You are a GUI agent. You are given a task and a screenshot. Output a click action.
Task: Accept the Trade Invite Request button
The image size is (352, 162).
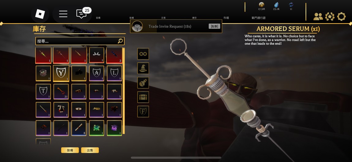[214, 26]
